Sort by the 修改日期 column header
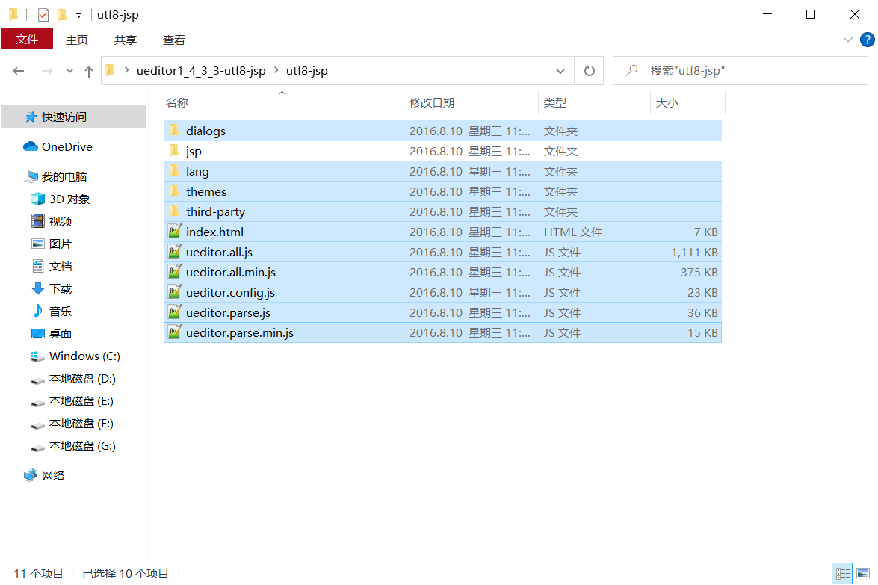878x585 pixels. tap(432, 102)
